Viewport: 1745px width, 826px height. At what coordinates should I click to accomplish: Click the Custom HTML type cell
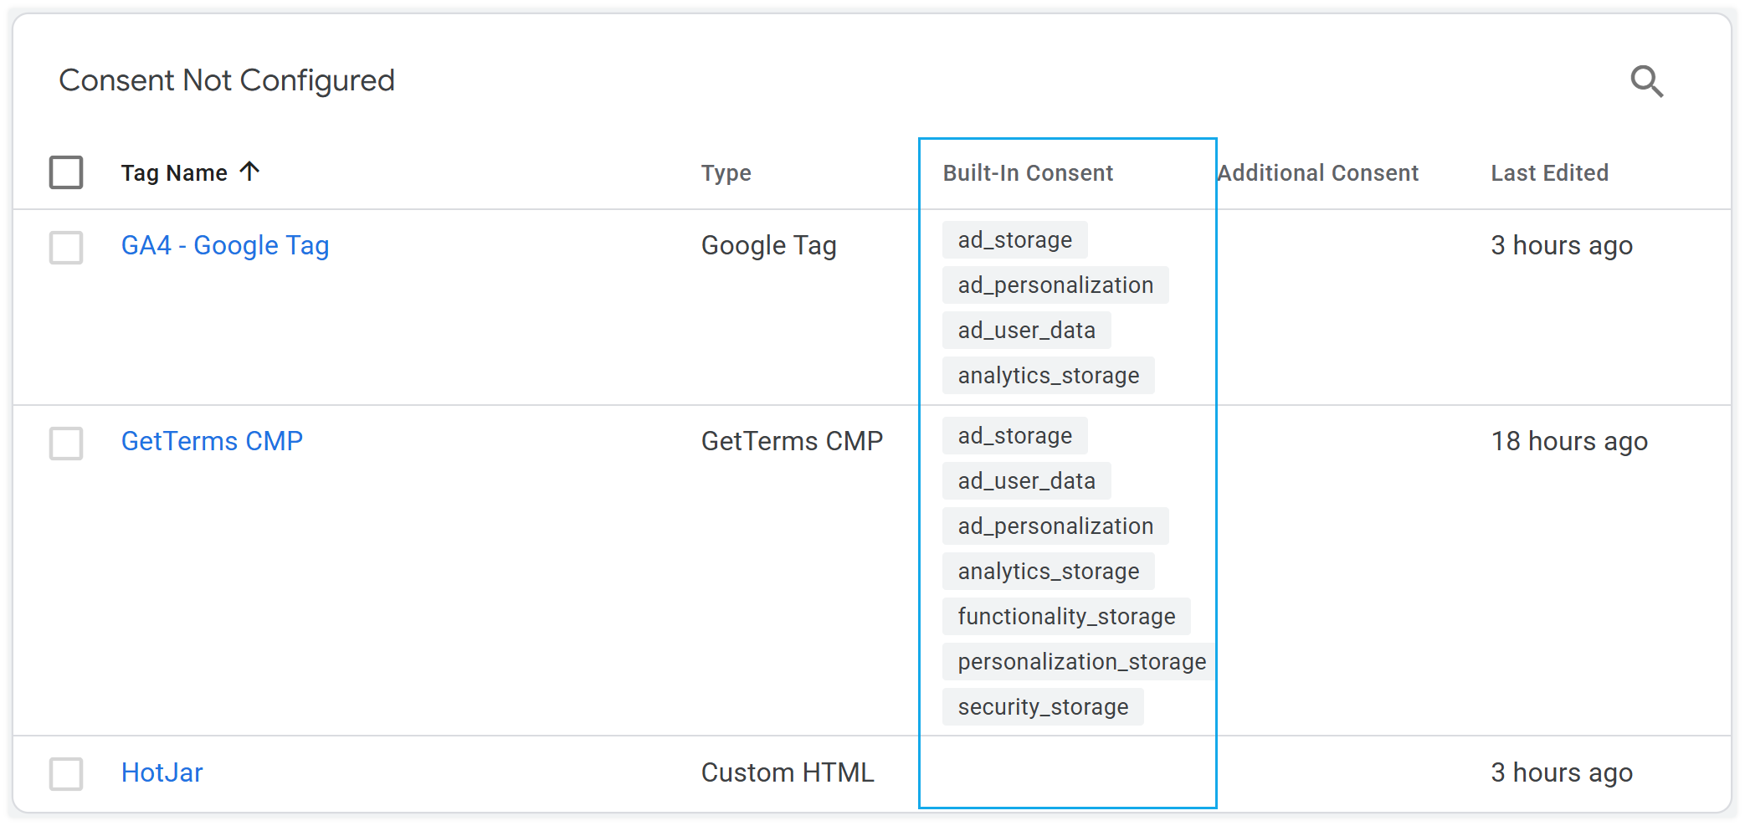point(788,772)
